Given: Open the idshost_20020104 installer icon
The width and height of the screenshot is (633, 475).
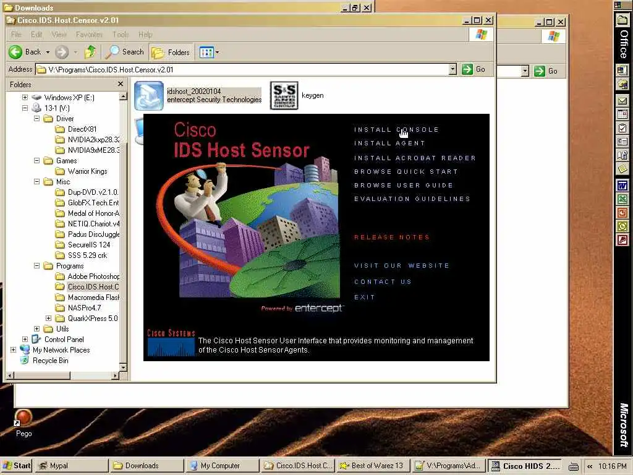Looking at the screenshot, I should tap(149, 96).
